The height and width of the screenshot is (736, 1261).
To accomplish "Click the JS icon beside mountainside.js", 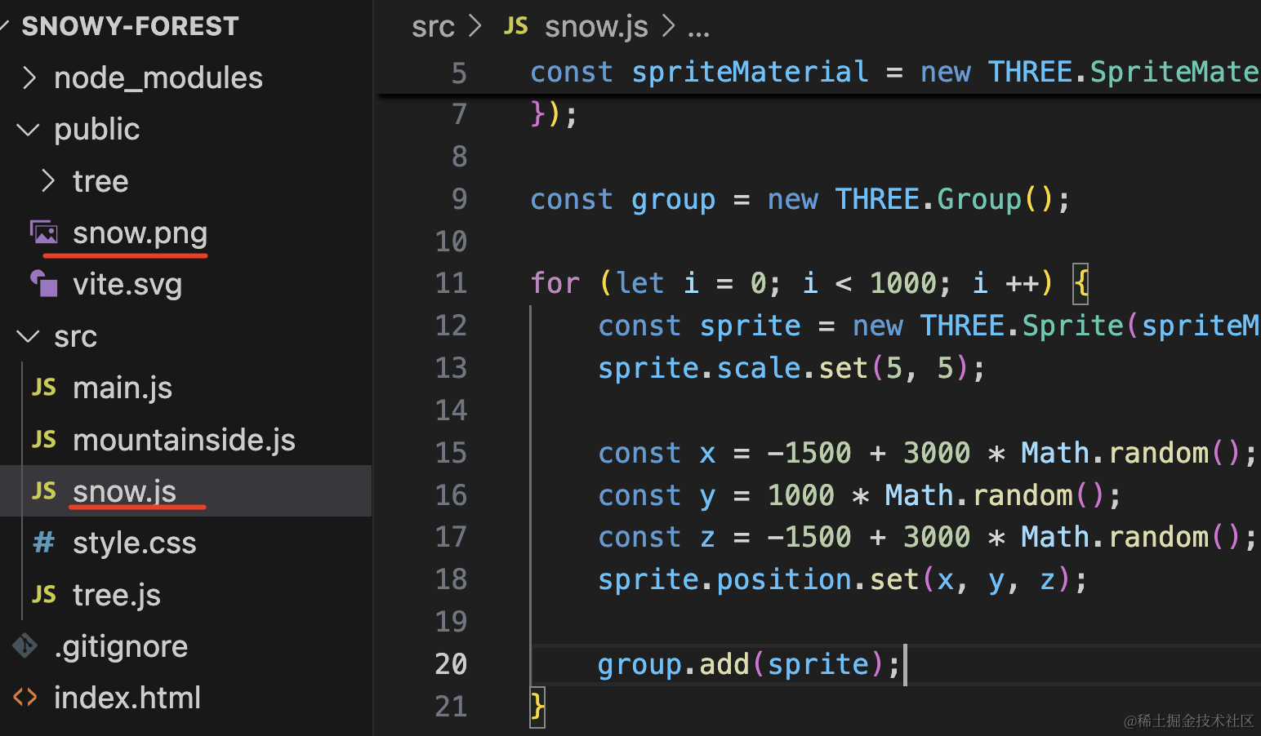I will 44,440.
